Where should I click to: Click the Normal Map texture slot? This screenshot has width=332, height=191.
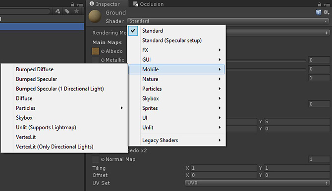96,159
